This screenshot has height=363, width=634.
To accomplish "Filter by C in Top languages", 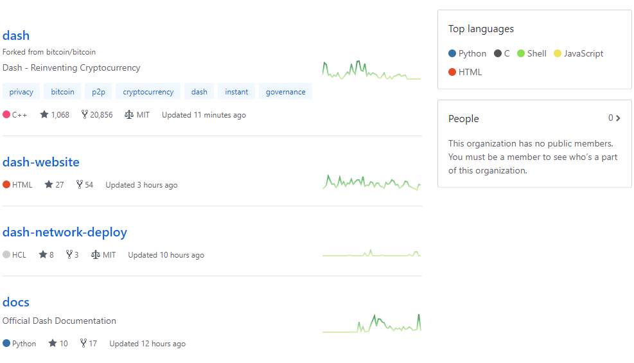I will (x=502, y=53).
